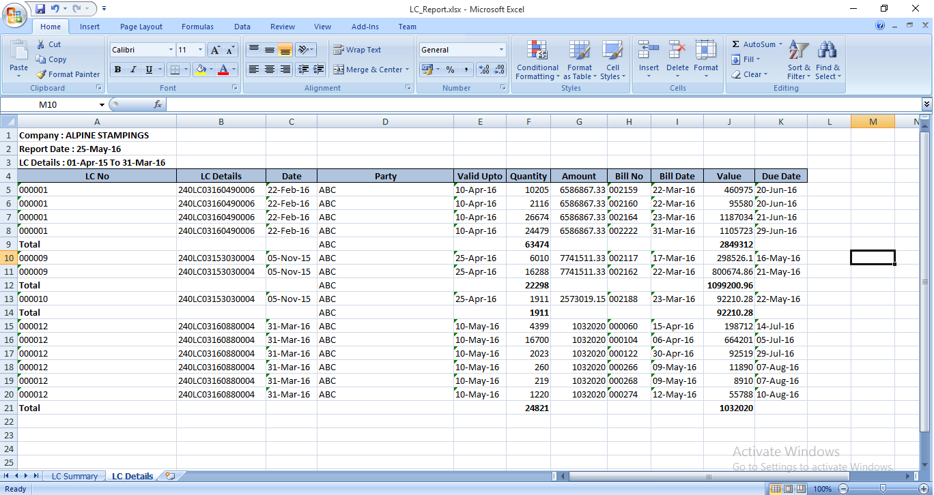Switch to Page Layout view in status bar

pos(789,489)
